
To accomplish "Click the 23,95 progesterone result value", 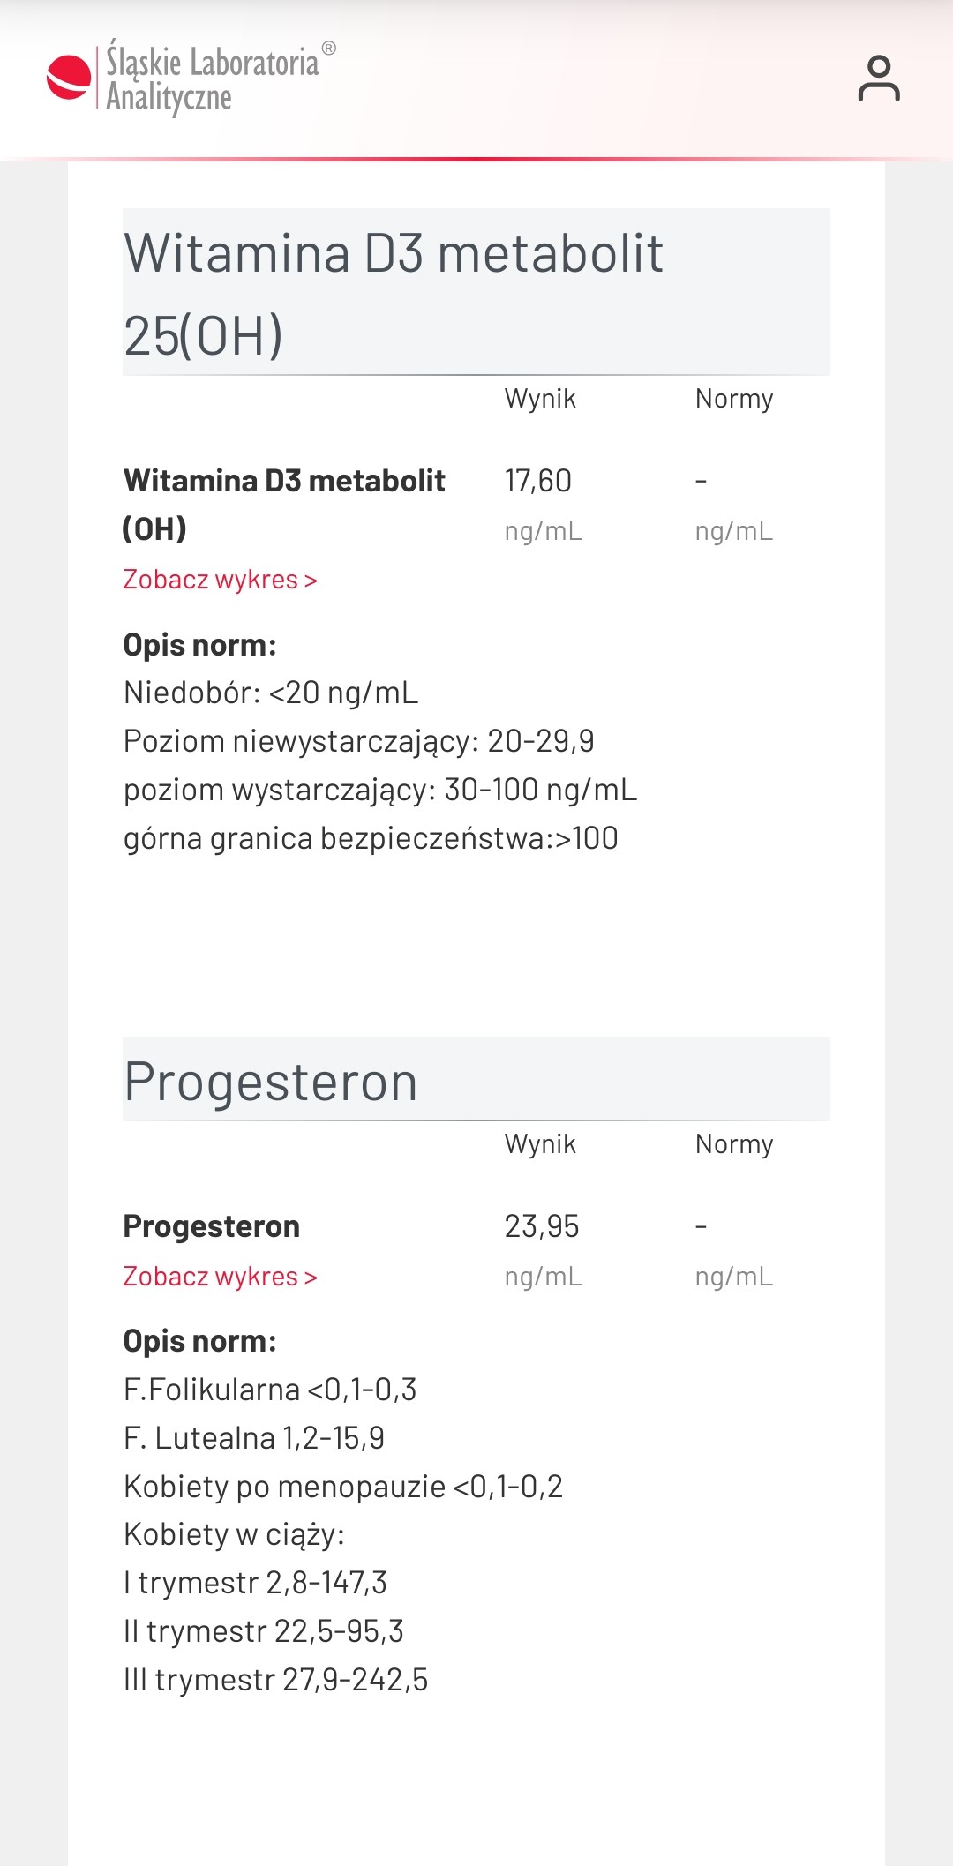I will click(542, 1226).
